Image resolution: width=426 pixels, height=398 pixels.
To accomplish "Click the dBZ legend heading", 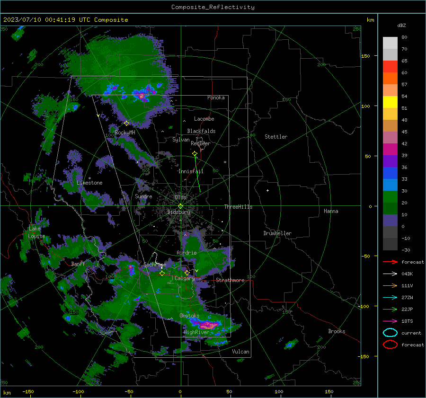I will 401,25.
